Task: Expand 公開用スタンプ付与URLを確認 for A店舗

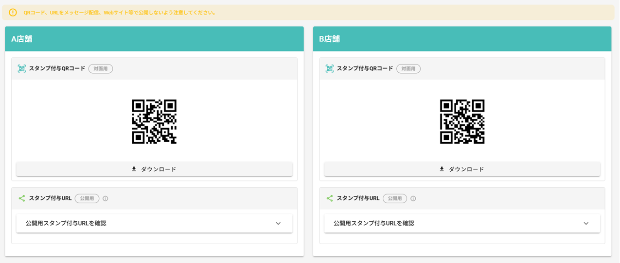Action: [x=154, y=223]
